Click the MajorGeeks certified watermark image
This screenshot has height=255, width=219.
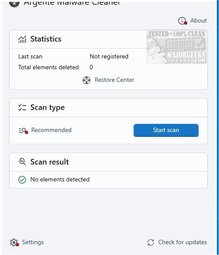click(x=177, y=47)
